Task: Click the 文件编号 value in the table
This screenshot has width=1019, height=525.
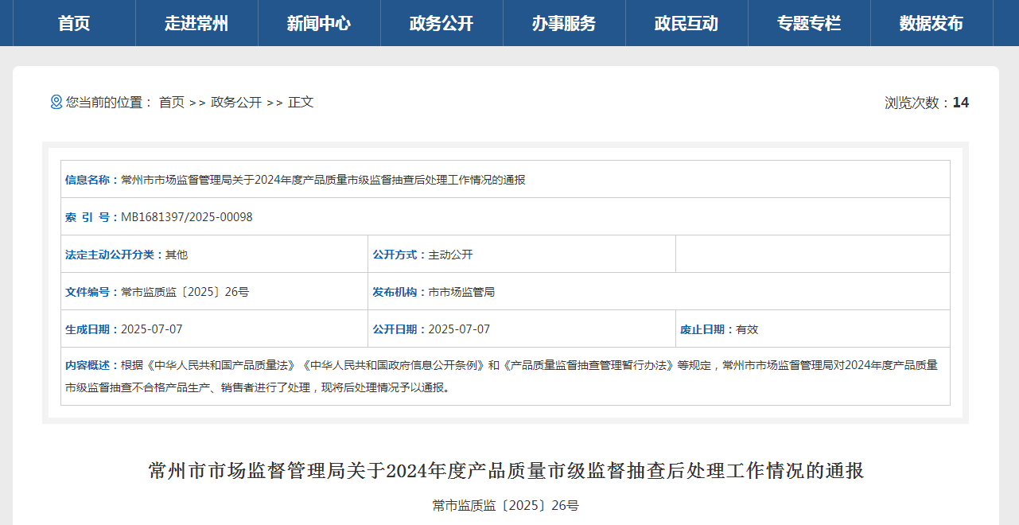Action: [185, 292]
